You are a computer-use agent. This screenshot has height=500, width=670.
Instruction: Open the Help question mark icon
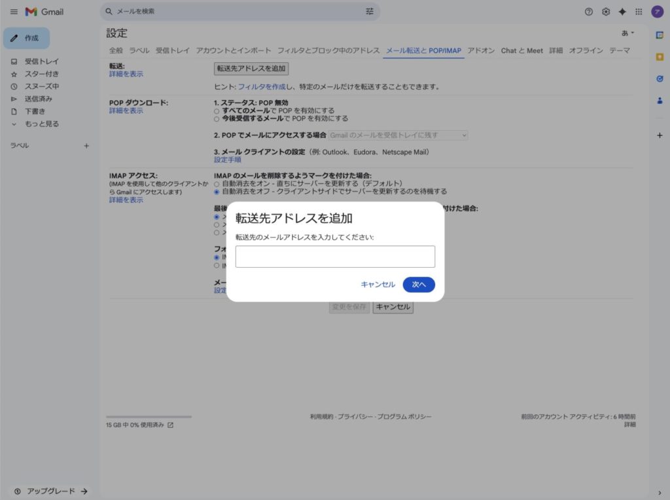pos(588,12)
